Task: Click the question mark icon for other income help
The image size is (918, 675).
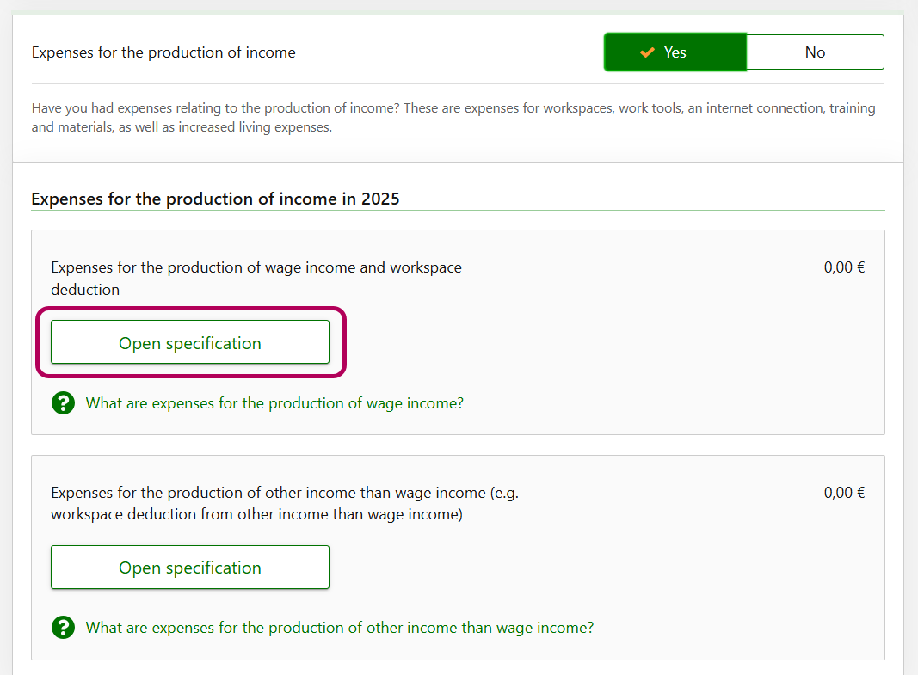Action: (63, 628)
